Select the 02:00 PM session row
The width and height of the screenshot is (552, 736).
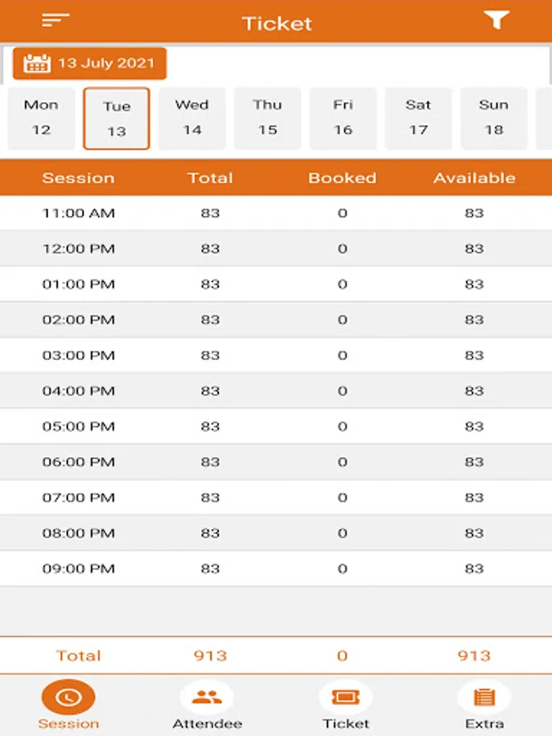point(276,320)
